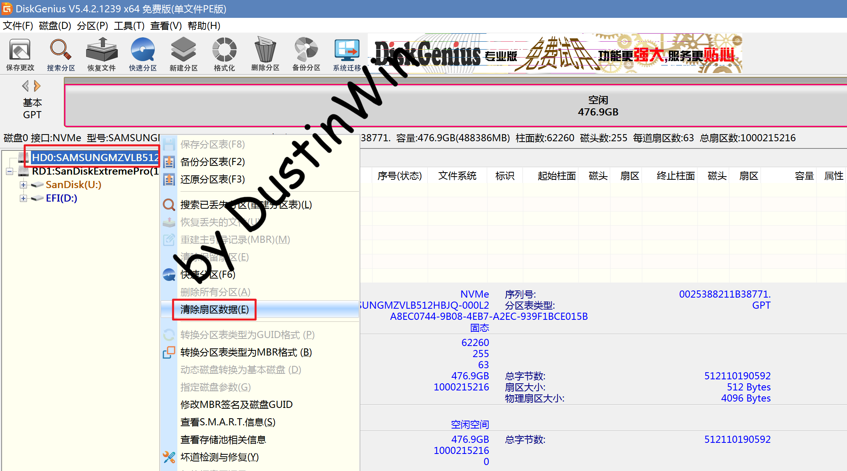The width and height of the screenshot is (847, 471).
Task: Click the Delete Partition (删除分区) toolbar icon
Action: coord(265,55)
